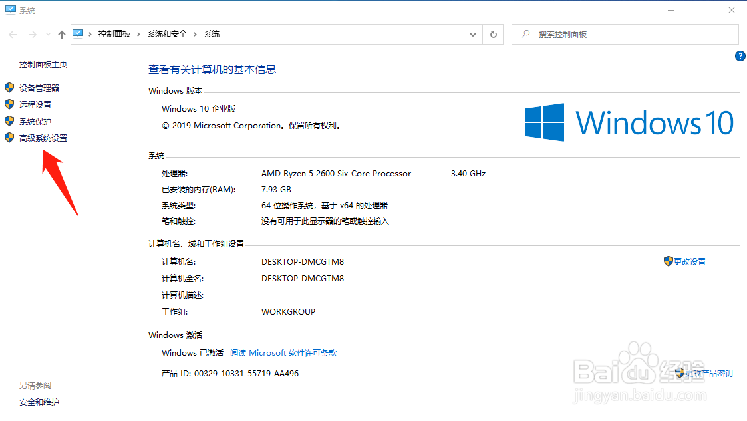The image size is (747, 421).
Task: Go up one level with the up arrow
Action: coord(61,35)
